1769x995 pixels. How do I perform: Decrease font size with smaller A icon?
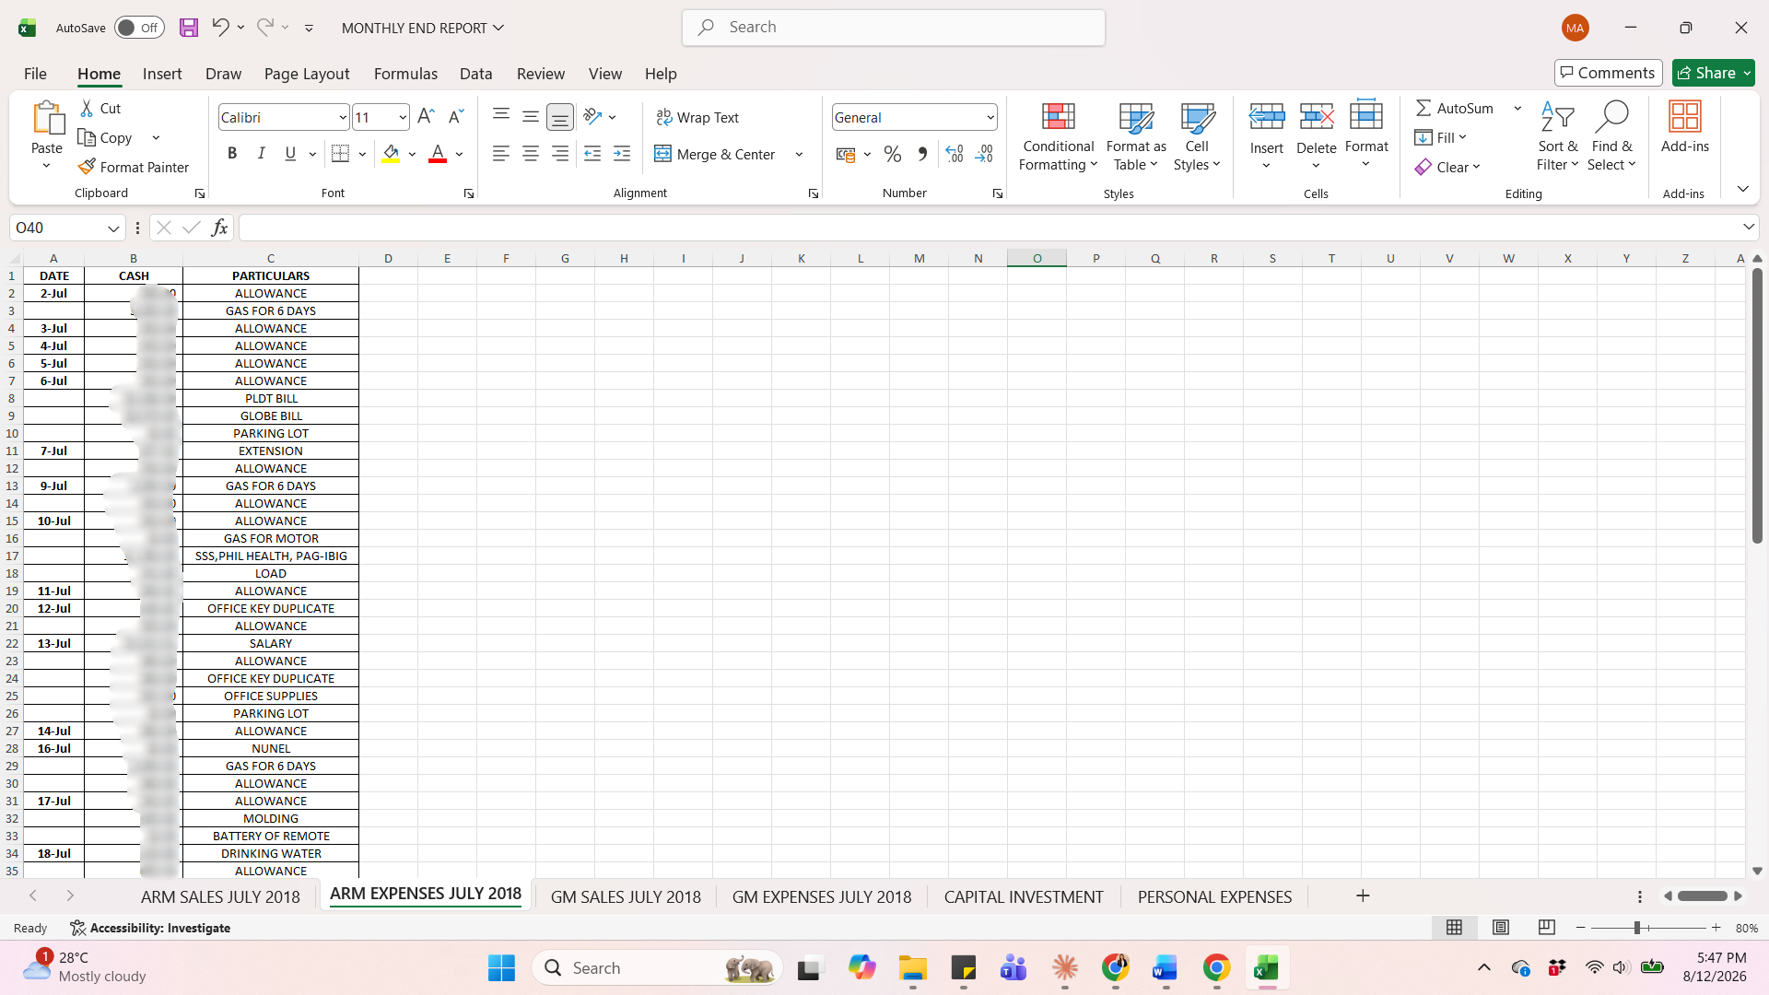(x=455, y=117)
